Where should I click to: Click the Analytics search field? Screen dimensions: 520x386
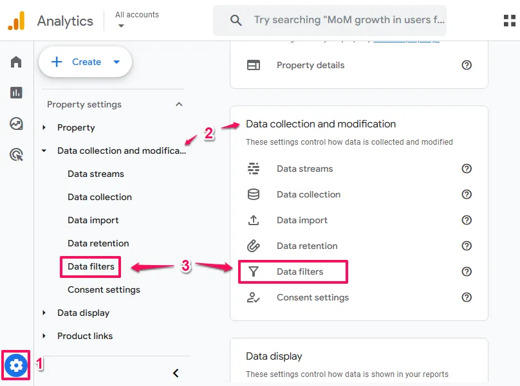coord(348,21)
